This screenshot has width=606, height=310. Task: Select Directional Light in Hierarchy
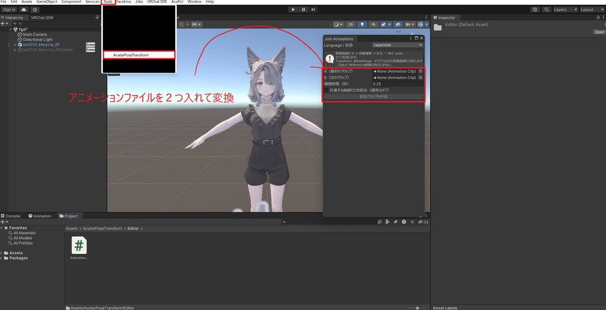click(x=37, y=40)
